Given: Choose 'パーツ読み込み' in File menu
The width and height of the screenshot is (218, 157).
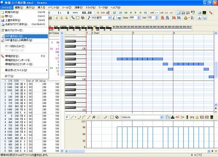Looking at the screenshot, I should (24, 46).
